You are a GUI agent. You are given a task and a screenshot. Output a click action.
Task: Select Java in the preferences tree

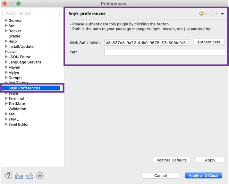tap(12, 52)
